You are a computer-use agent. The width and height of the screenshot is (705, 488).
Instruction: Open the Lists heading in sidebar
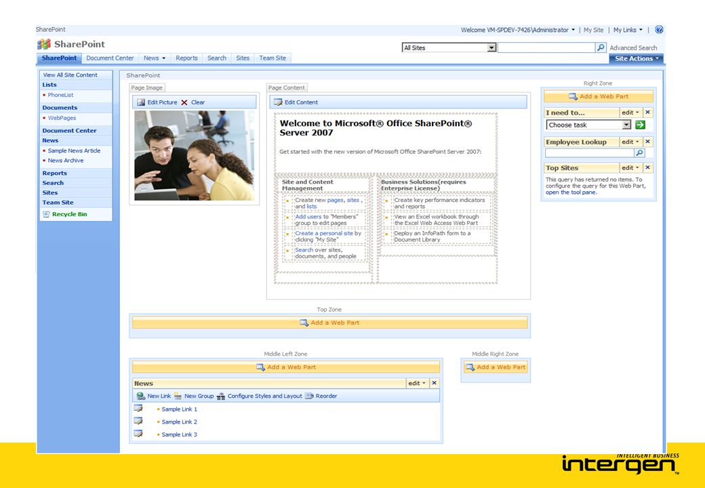click(49, 85)
